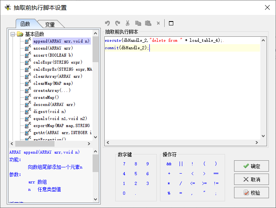
Task: Insert the left parenthesis operator
Action: coord(204,163)
